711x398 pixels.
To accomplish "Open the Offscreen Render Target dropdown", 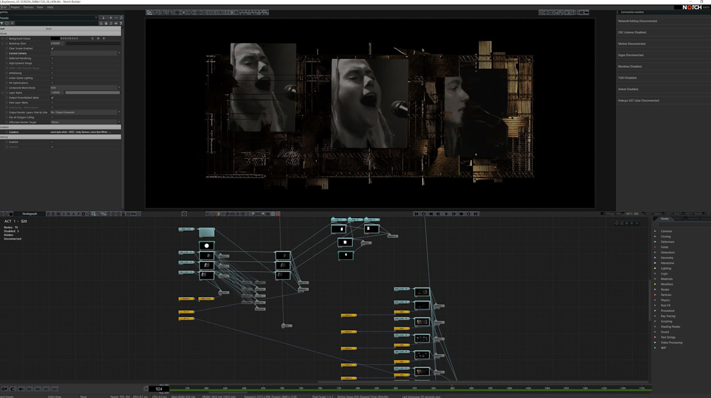I will click(x=85, y=122).
